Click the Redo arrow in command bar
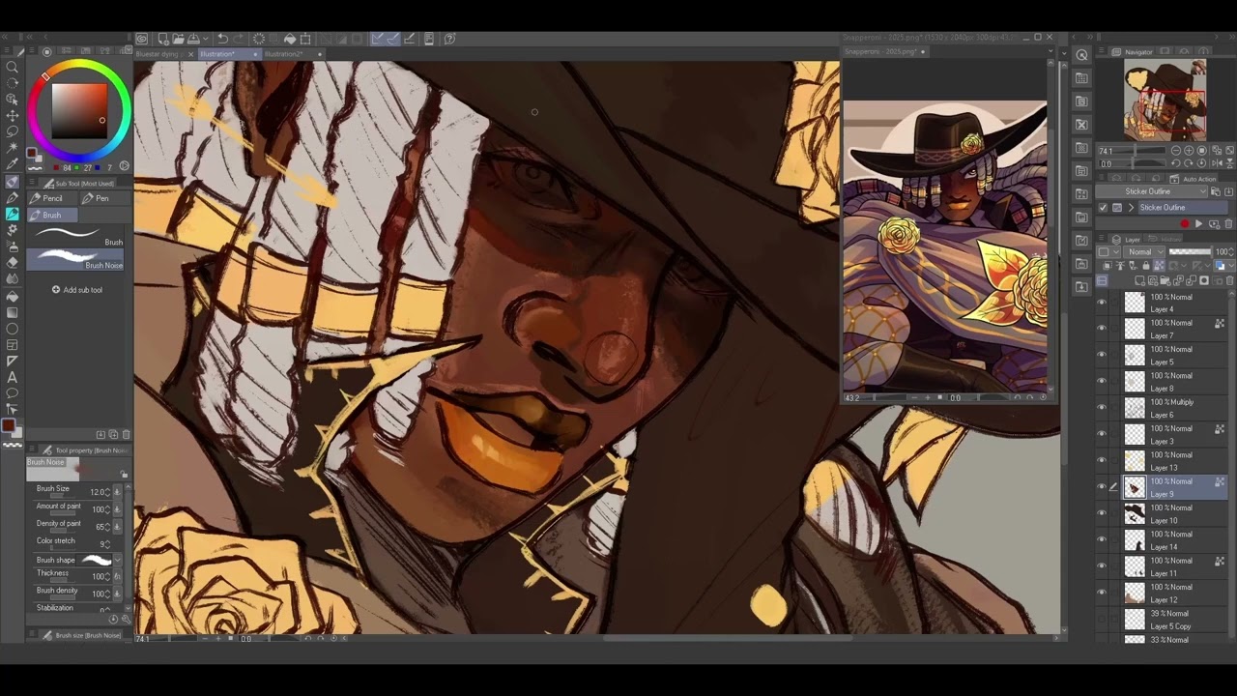Screen dimensions: 1237x696 (x=238, y=39)
